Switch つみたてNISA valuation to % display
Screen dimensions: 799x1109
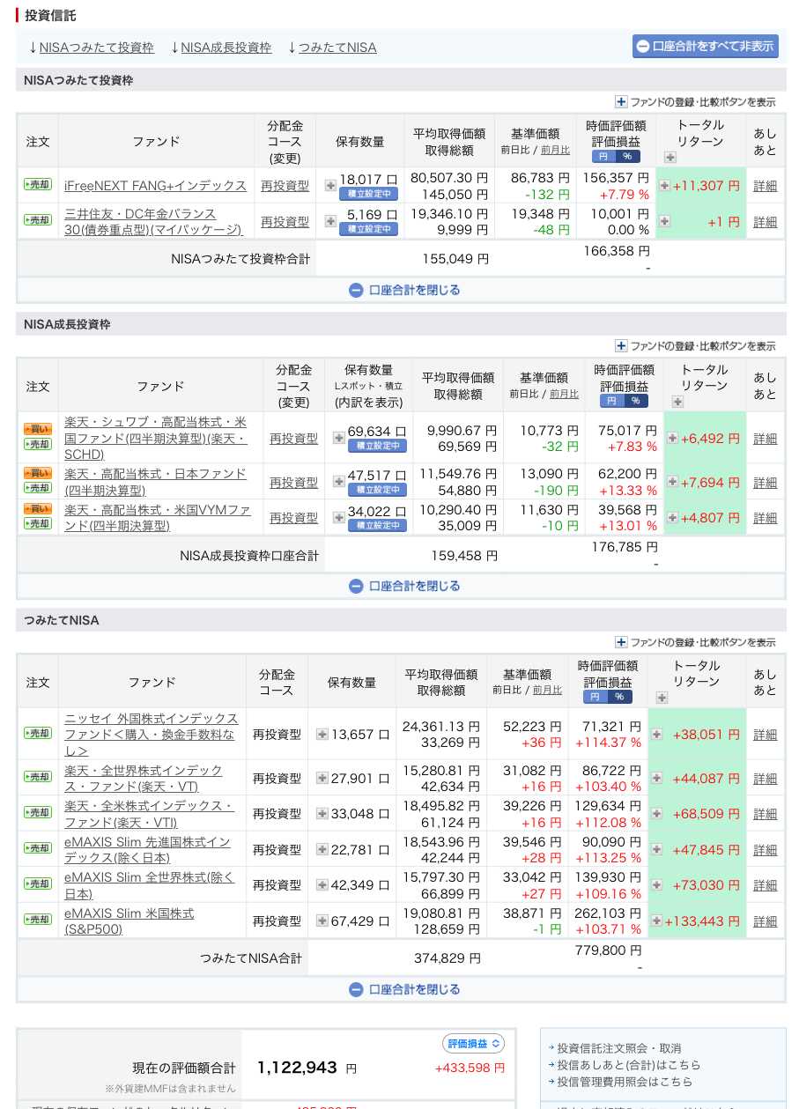[619, 697]
